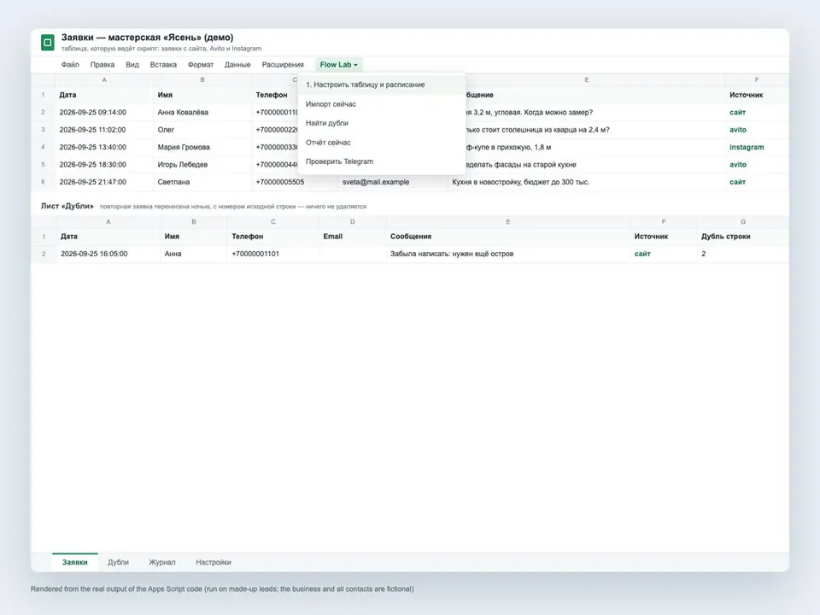Click date cell 2026-09-25 11:02:00
Screen dimensions: 820x615
[x=104, y=130]
